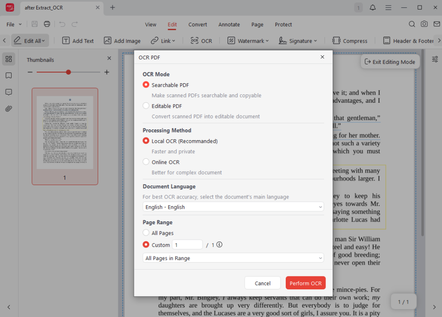Select the page 1 thumbnail
This screenshot has width=442, height=317.
65,136
